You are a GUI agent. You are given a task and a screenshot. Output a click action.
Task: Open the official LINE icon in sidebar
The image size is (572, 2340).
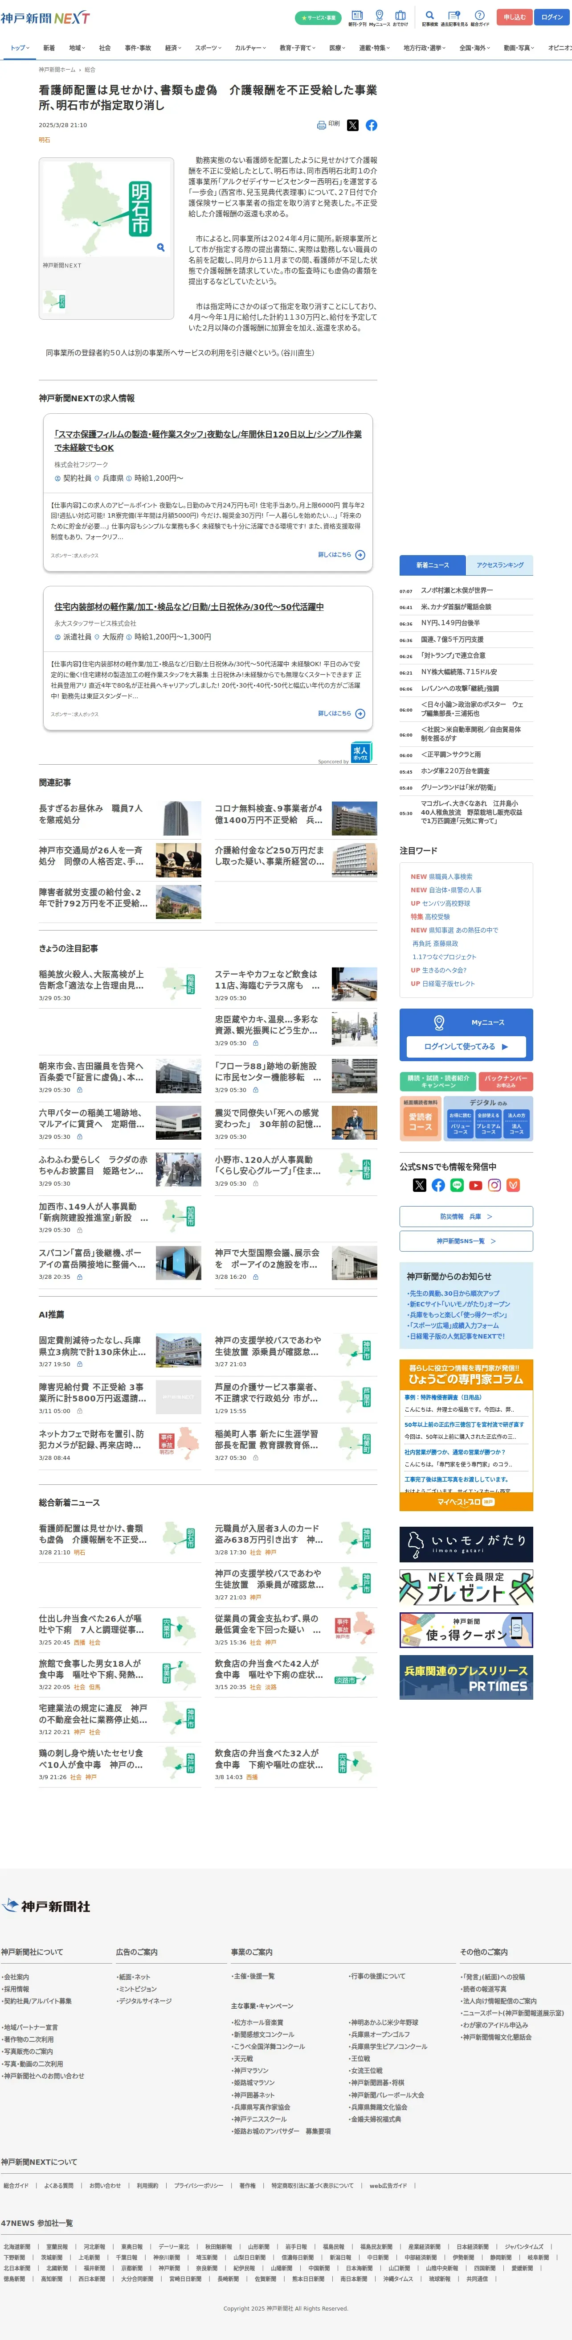[x=457, y=1185]
